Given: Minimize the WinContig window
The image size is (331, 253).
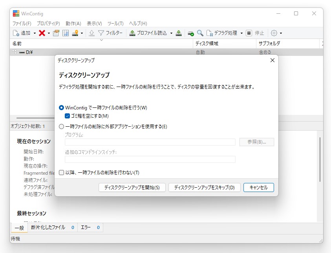Looking at the screenshot, I should pyautogui.click(x=278, y=13).
